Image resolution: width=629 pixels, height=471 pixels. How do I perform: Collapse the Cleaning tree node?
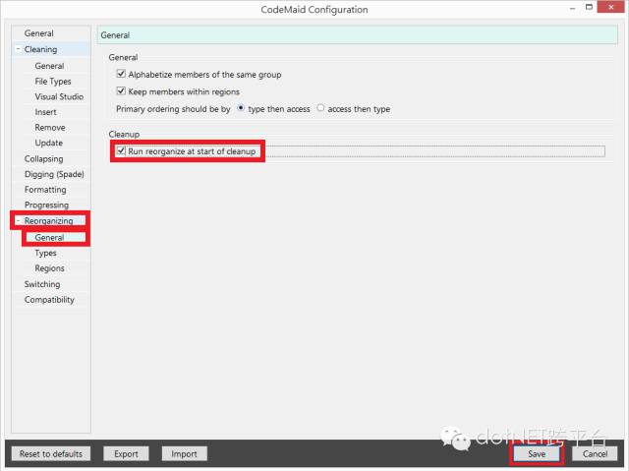click(18, 49)
